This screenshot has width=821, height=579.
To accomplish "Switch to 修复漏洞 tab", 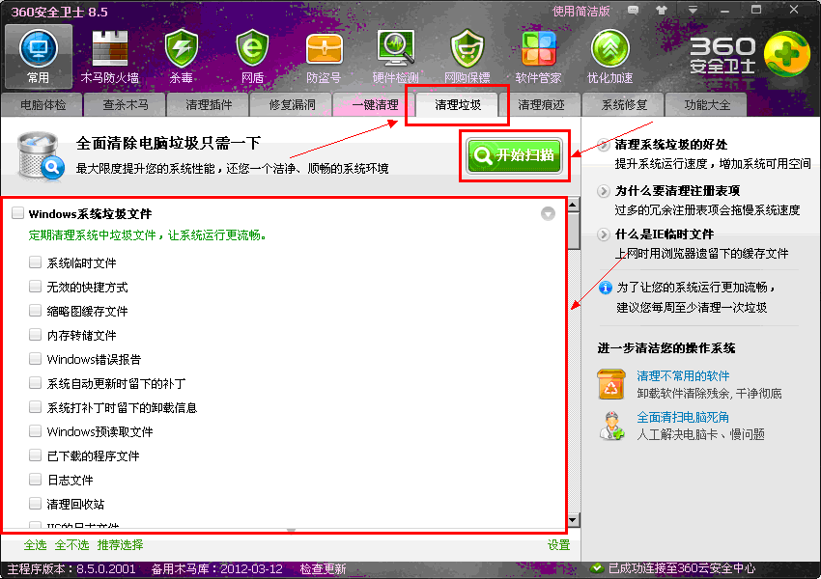I will tap(292, 104).
